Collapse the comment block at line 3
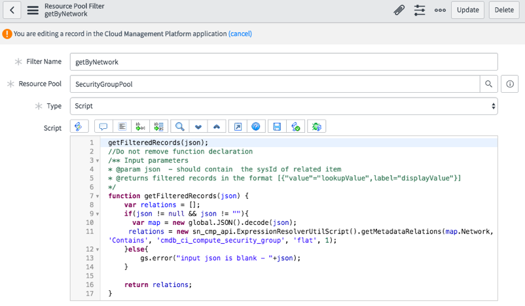525x306 pixels. point(98,161)
